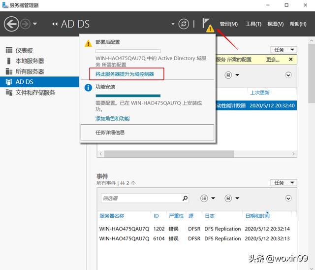Click the 服务器管理器 title bar icon
The width and height of the screenshot is (315, 270).
click(x=5, y=5)
